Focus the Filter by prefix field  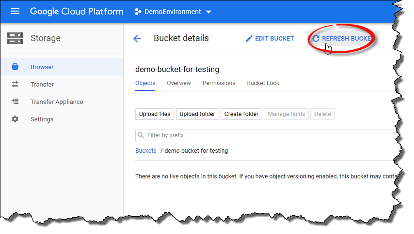click(x=267, y=135)
